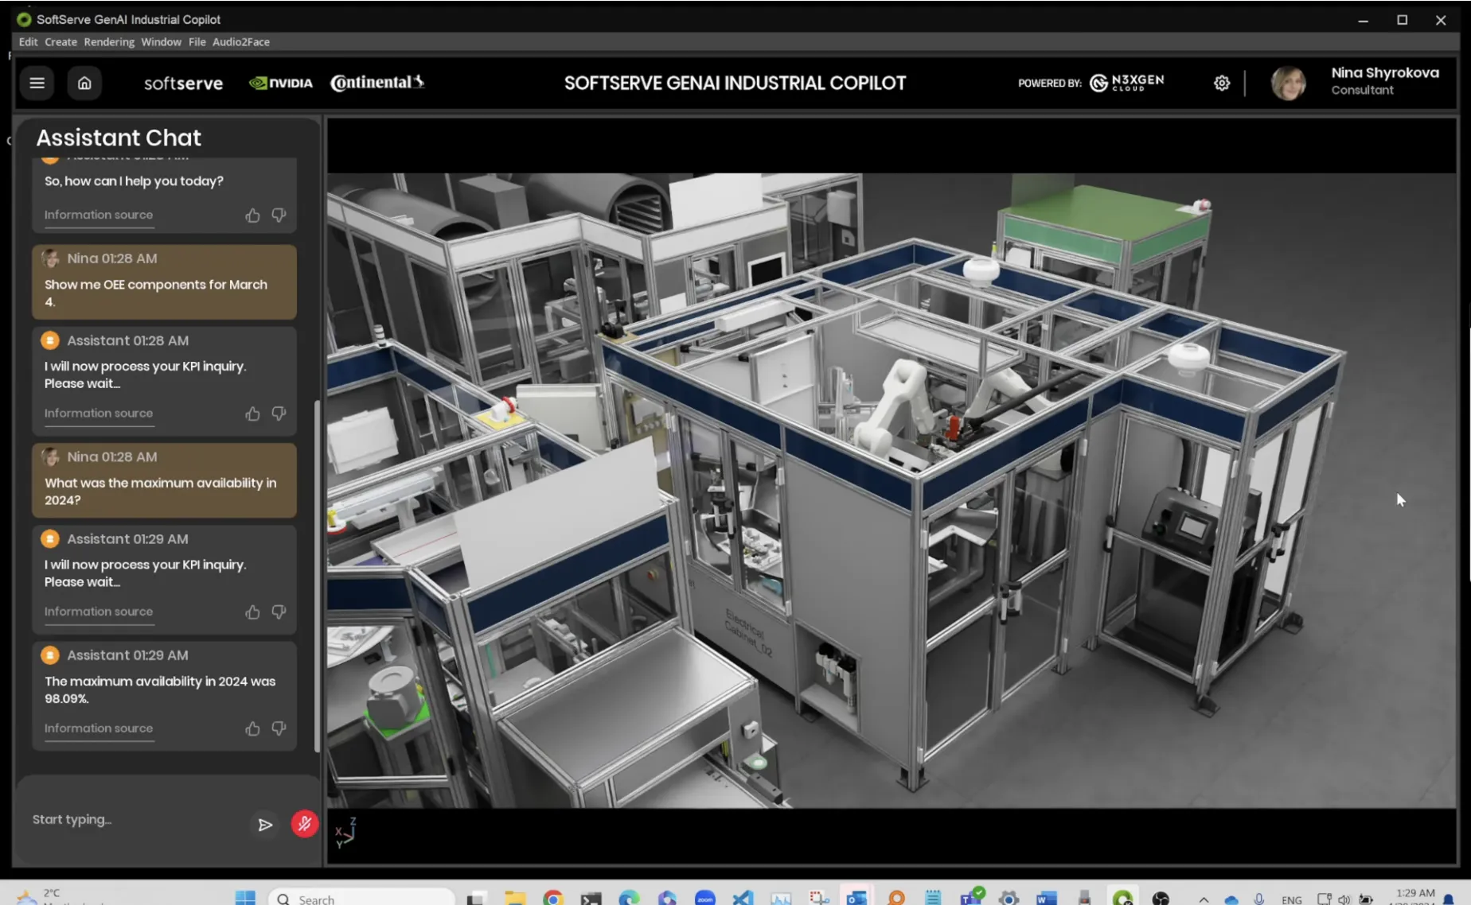Like the 01:28 AM KPI inquiry reply

click(252, 414)
